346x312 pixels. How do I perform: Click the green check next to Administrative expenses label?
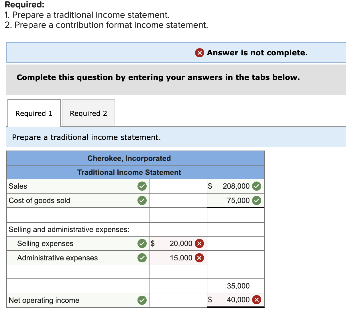coord(142,258)
